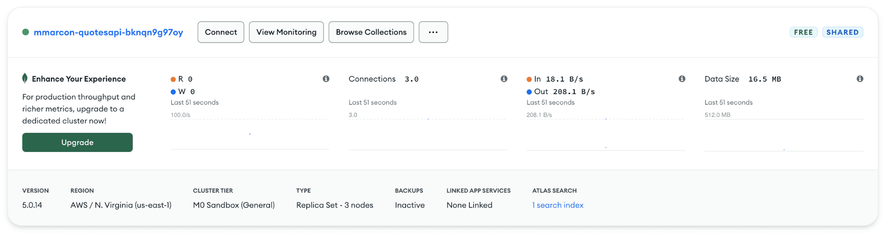Click the info icon for read/write operations
The image size is (888, 239).
[x=326, y=79]
